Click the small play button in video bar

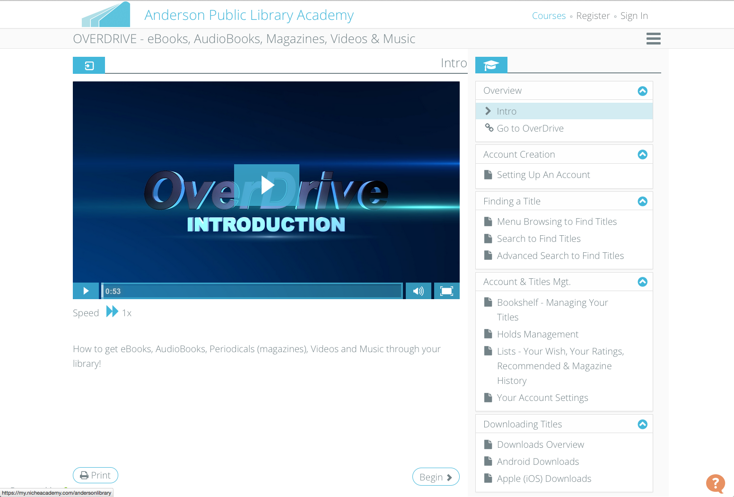click(86, 291)
